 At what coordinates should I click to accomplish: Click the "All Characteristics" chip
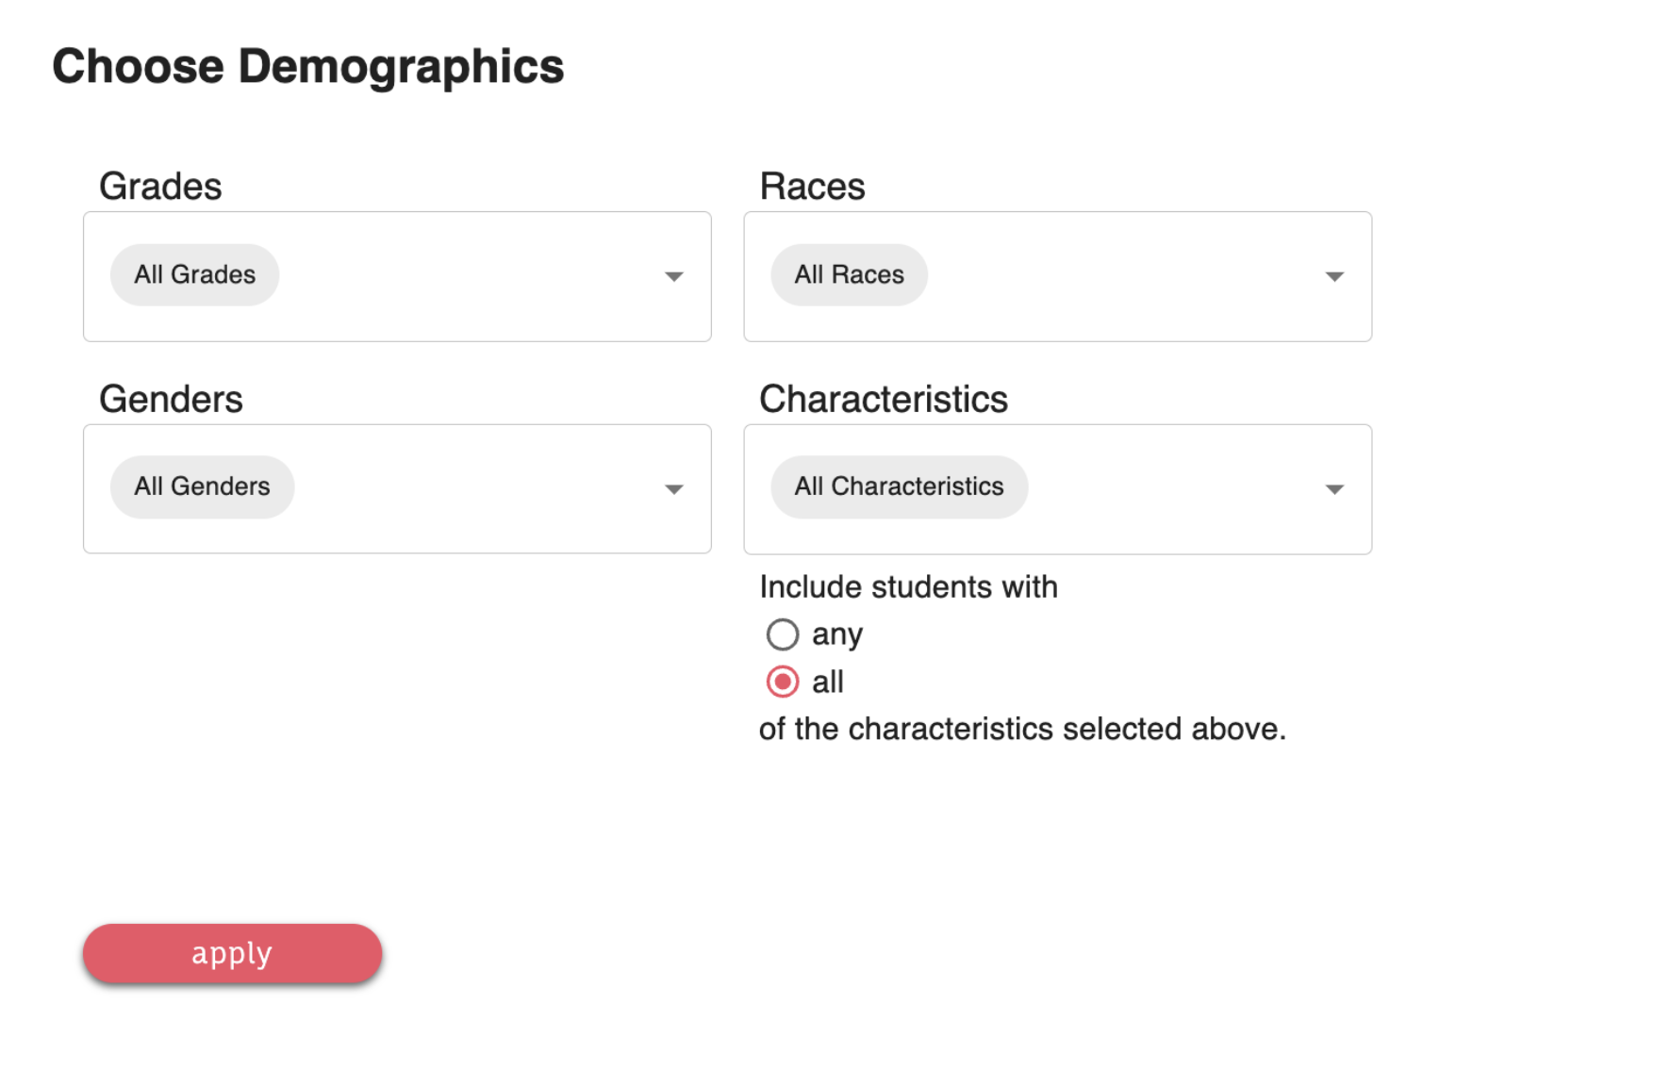point(899,486)
